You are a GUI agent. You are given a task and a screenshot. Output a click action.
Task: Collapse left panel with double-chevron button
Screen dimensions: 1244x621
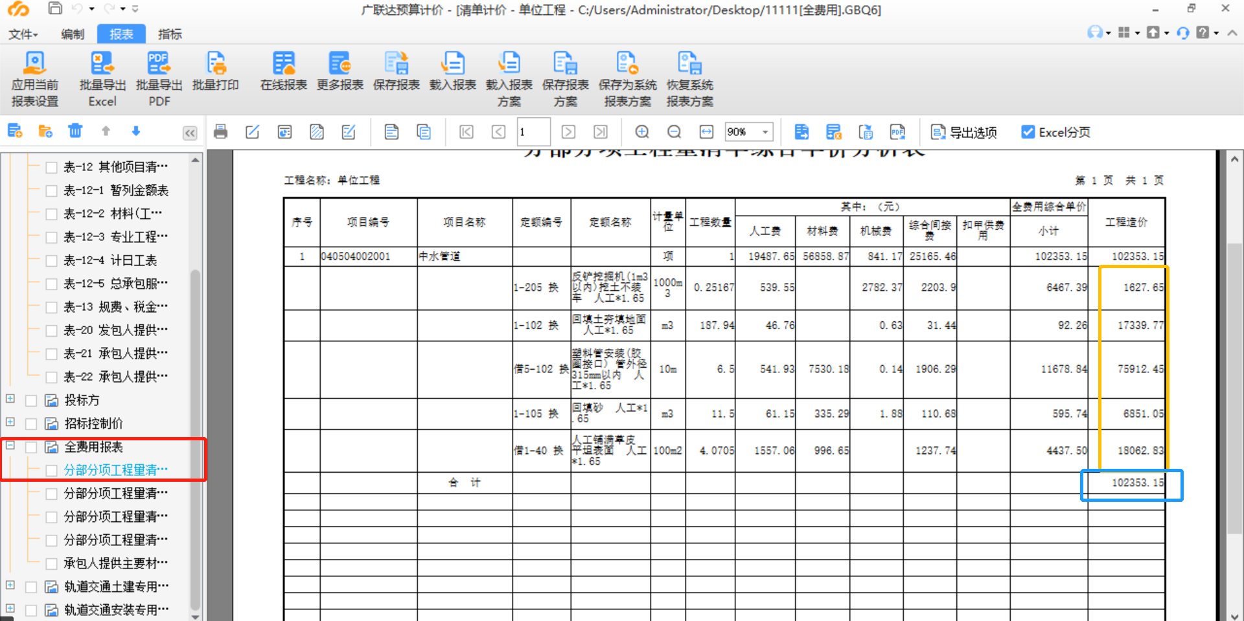pos(190,133)
